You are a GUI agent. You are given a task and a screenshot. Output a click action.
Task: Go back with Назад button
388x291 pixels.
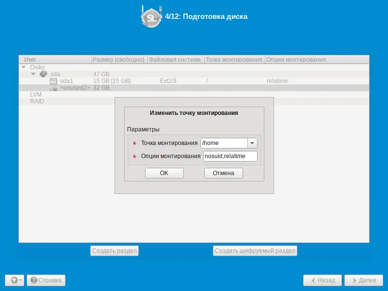click(323, 280)
